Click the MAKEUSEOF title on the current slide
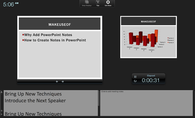Viewport: 195px width, 118px height. tap(60, 25)
